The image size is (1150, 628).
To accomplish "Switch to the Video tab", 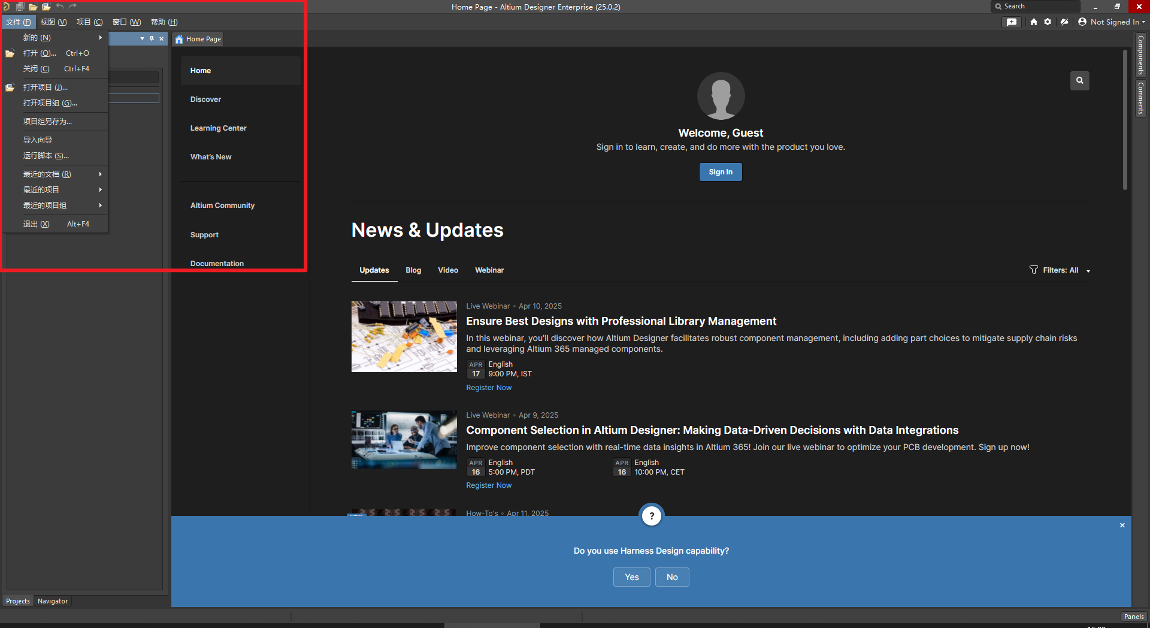I will pos(448,270).
